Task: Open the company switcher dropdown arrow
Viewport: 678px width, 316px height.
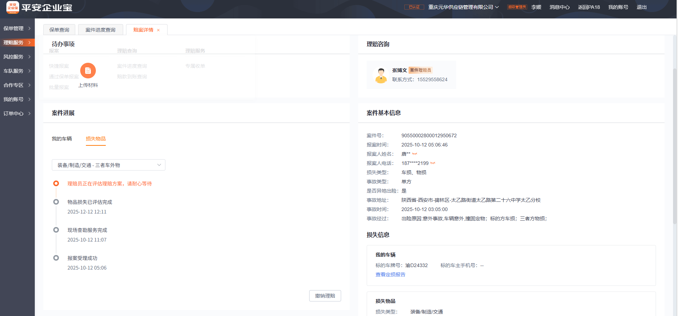Action: click(497, 7)
